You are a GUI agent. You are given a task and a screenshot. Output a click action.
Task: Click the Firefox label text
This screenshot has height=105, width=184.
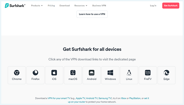tap(36, 79)
